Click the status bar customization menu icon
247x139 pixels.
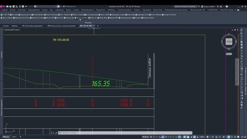[245, 137]
